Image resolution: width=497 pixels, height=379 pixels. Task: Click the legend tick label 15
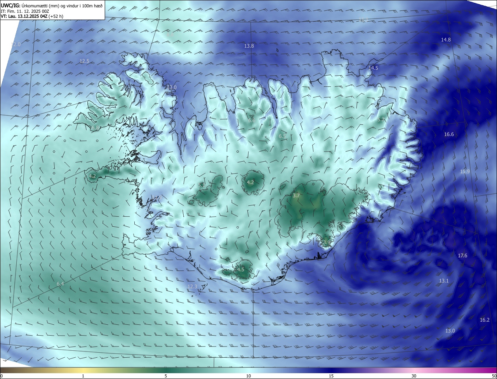click(x=331, y=376)
